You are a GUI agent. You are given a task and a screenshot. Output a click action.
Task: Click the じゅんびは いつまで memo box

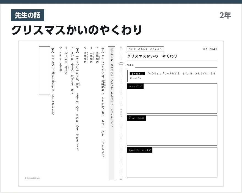click(x=172, y=162)
